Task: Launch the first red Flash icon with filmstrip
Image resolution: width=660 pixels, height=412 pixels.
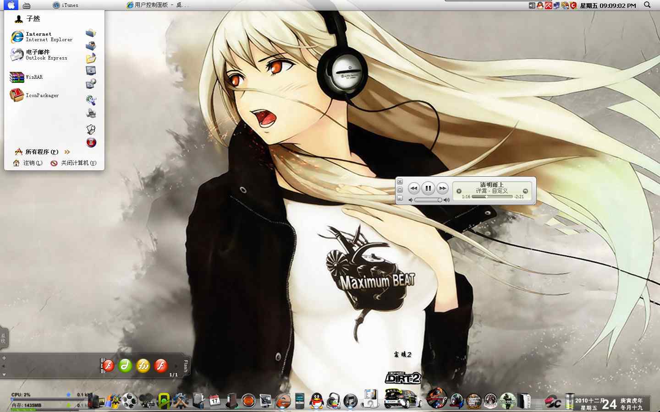Action: click(107, 365)
